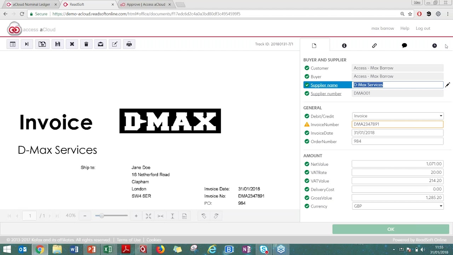
Task: Adjust the zoom level slider
Action: [x=102, y=216]
